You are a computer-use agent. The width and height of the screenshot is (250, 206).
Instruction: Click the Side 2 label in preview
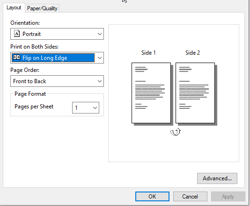tap(192, 53)
